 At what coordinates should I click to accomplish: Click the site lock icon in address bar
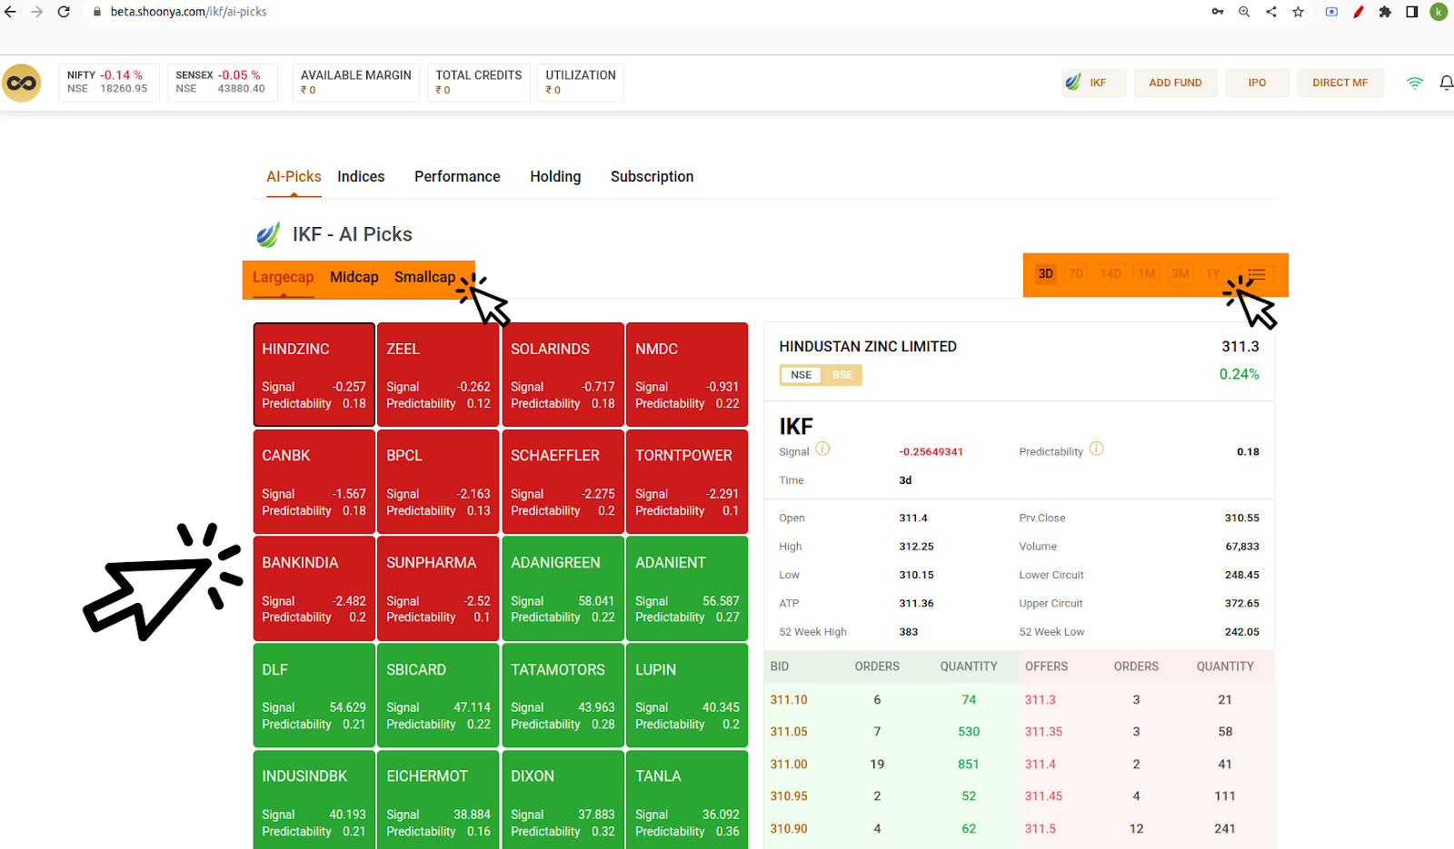97,12
